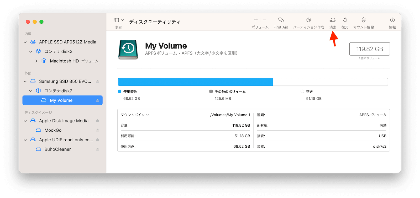The image size is (420, 198).
Task: Click the BuhoCleaner drive icon
Action: (x=38, y=149)
